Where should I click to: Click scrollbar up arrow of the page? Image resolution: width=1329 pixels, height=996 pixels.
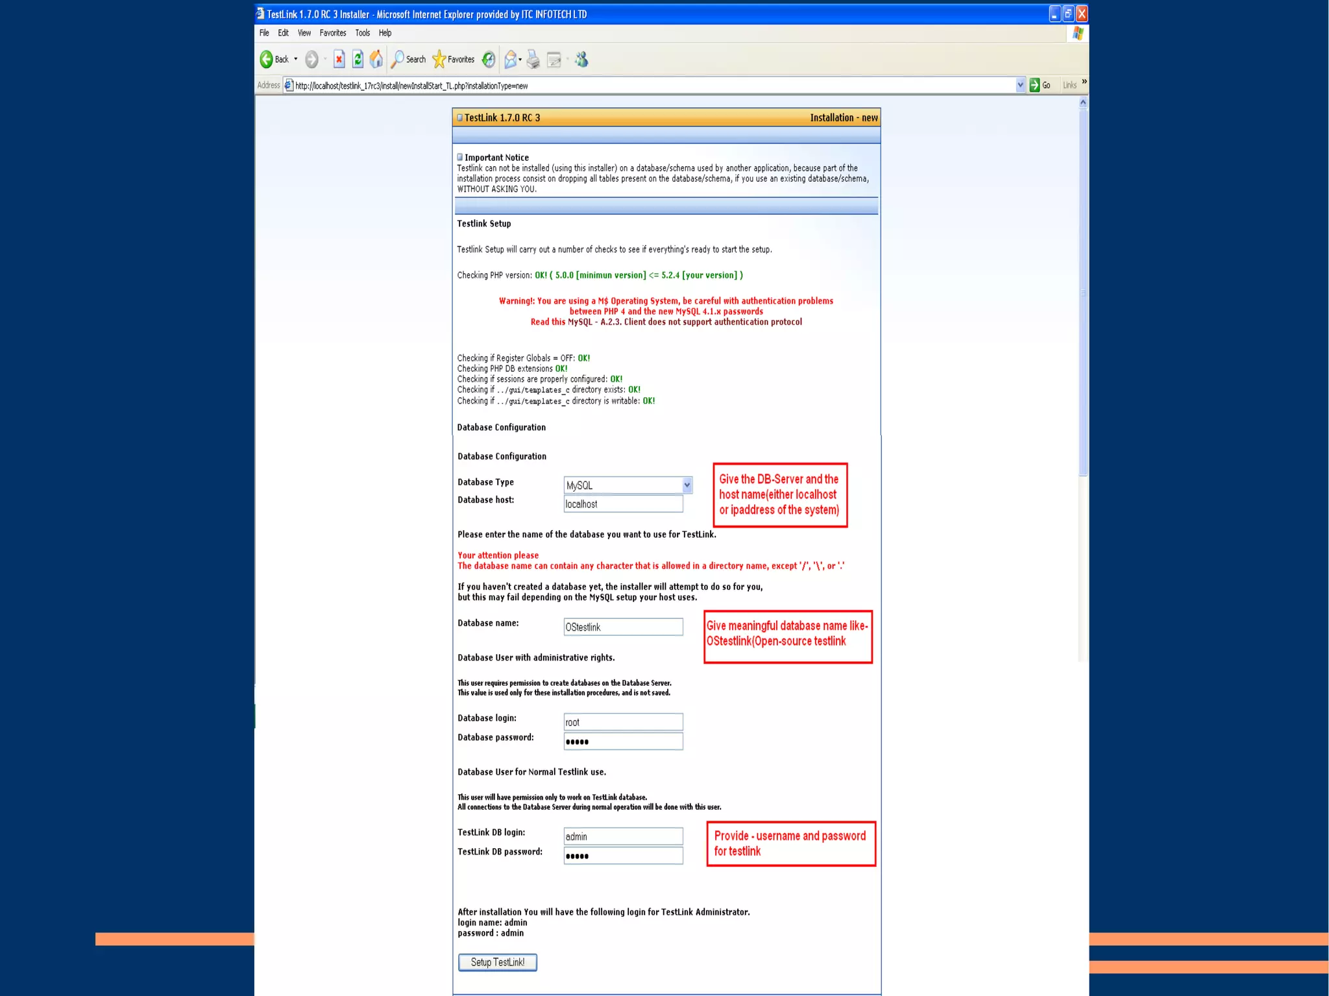[1083, 103]
